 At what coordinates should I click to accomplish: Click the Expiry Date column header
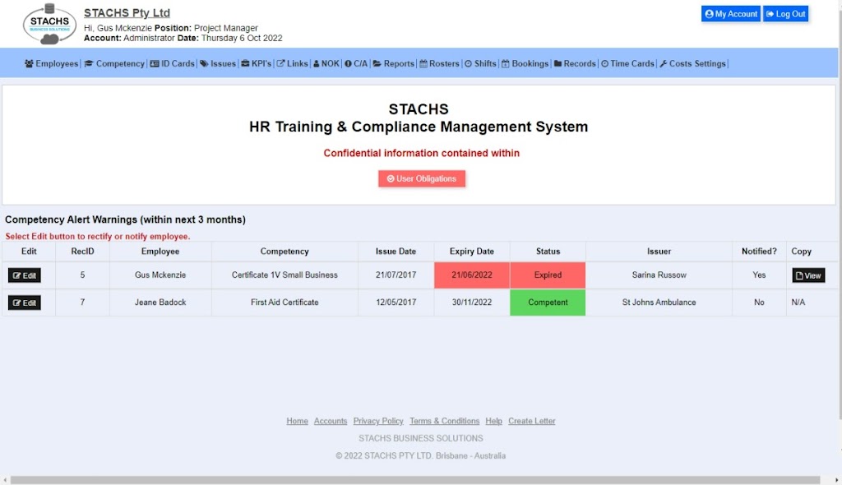[471, 252]
